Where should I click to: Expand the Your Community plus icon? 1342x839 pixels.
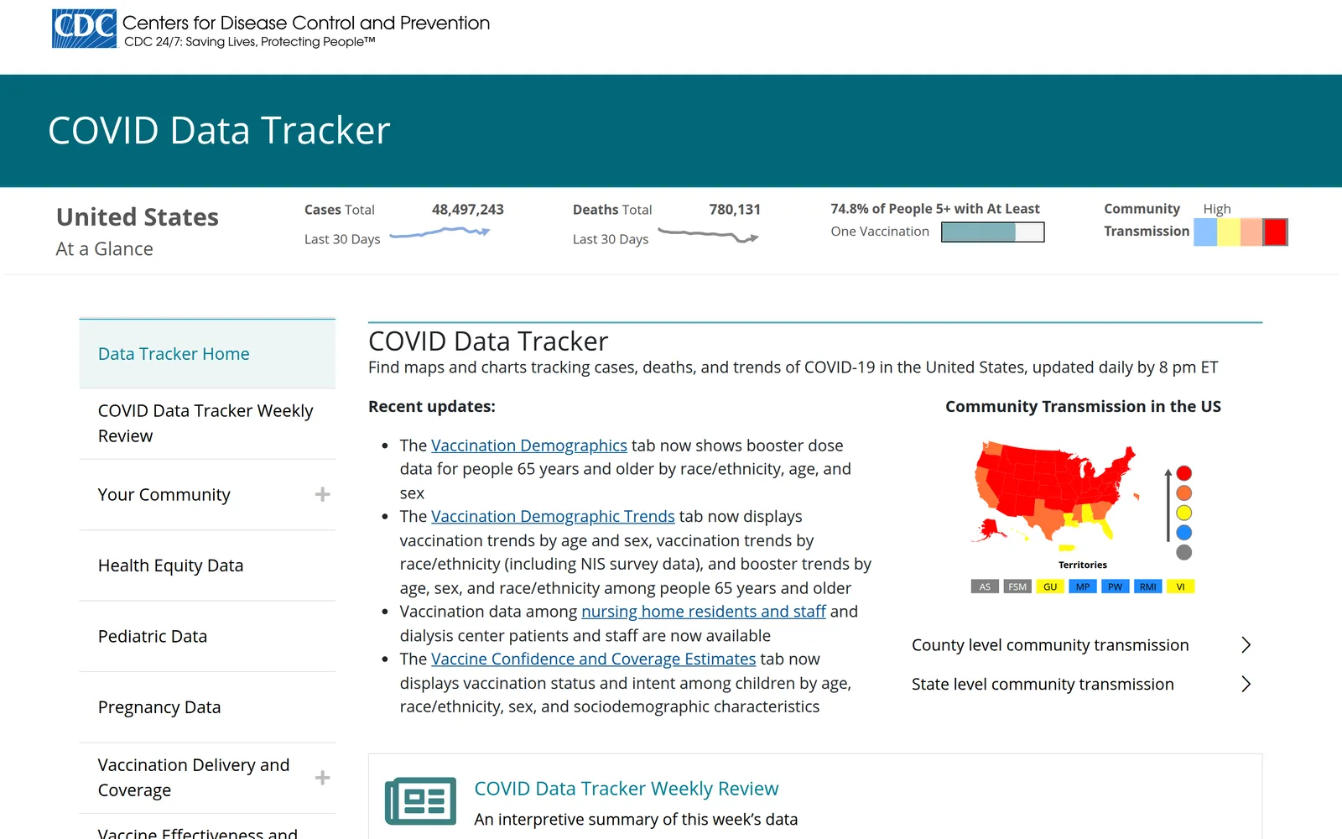click(x=322, y=494)
